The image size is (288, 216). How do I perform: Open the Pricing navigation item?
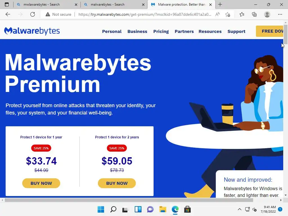point(161,31)
